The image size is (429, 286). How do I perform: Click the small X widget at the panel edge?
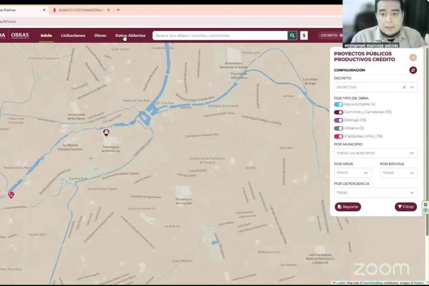coord(426,204)
